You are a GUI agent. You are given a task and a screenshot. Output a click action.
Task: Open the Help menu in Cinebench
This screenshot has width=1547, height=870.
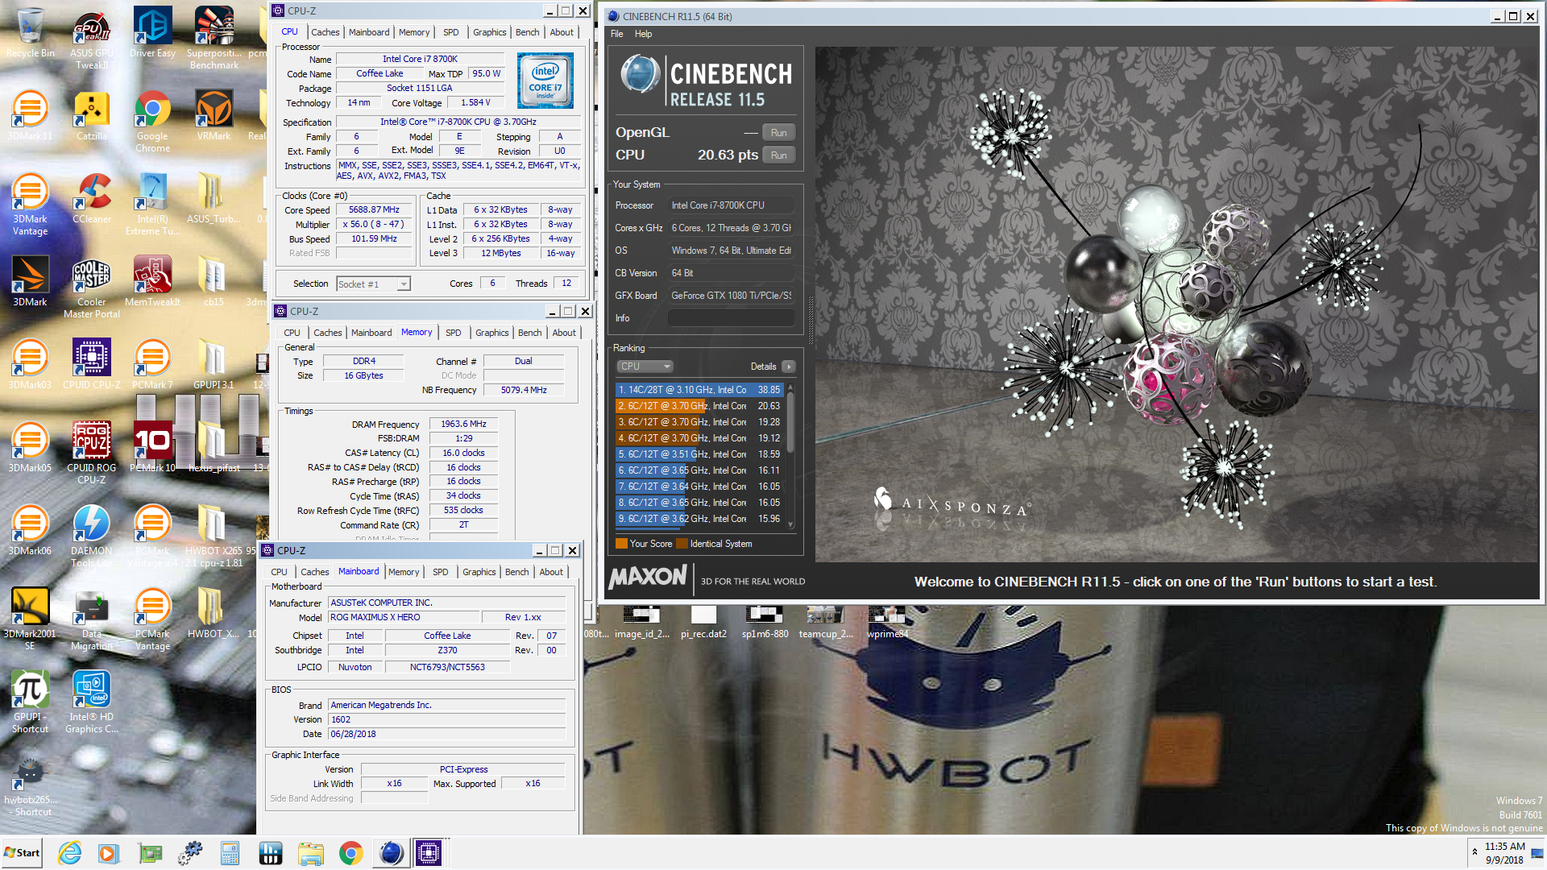643,34
